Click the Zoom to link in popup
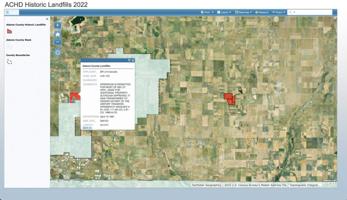Image resolution: width=347 pixels, height=200 pixels. (87, 127)
